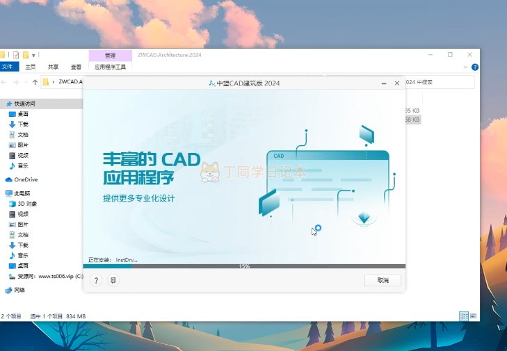Switch to the 主页 ribbon tab

(x=31, y=67)
